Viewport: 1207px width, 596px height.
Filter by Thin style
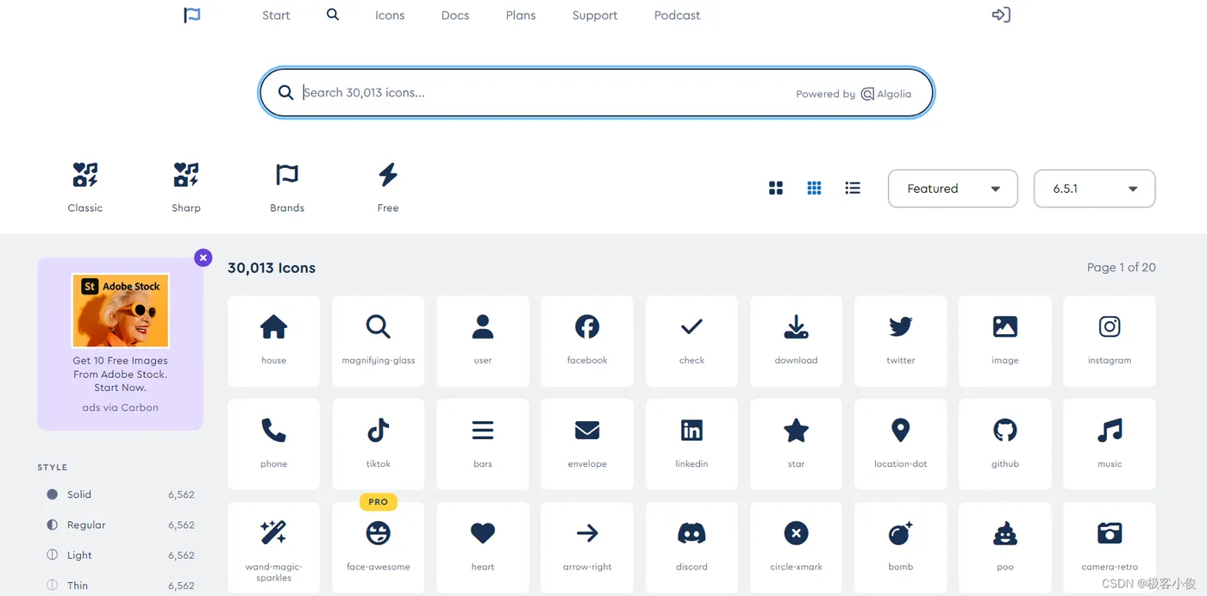point(121,586)
